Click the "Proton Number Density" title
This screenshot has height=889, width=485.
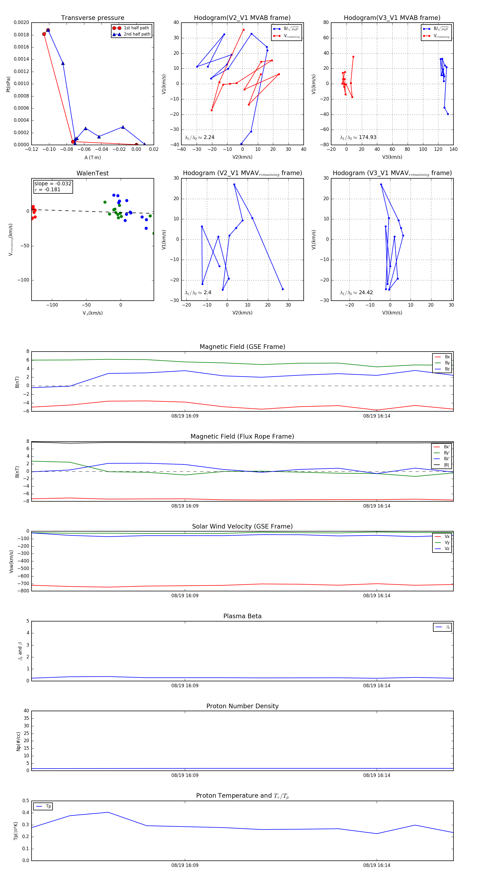[x=242, y=706]
